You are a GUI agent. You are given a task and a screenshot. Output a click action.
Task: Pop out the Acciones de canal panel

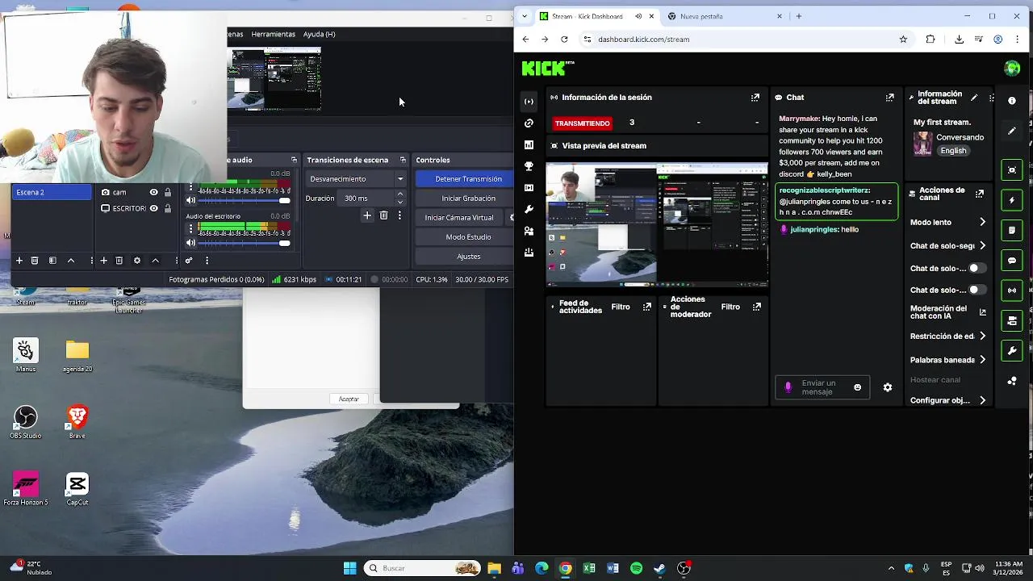980,194
